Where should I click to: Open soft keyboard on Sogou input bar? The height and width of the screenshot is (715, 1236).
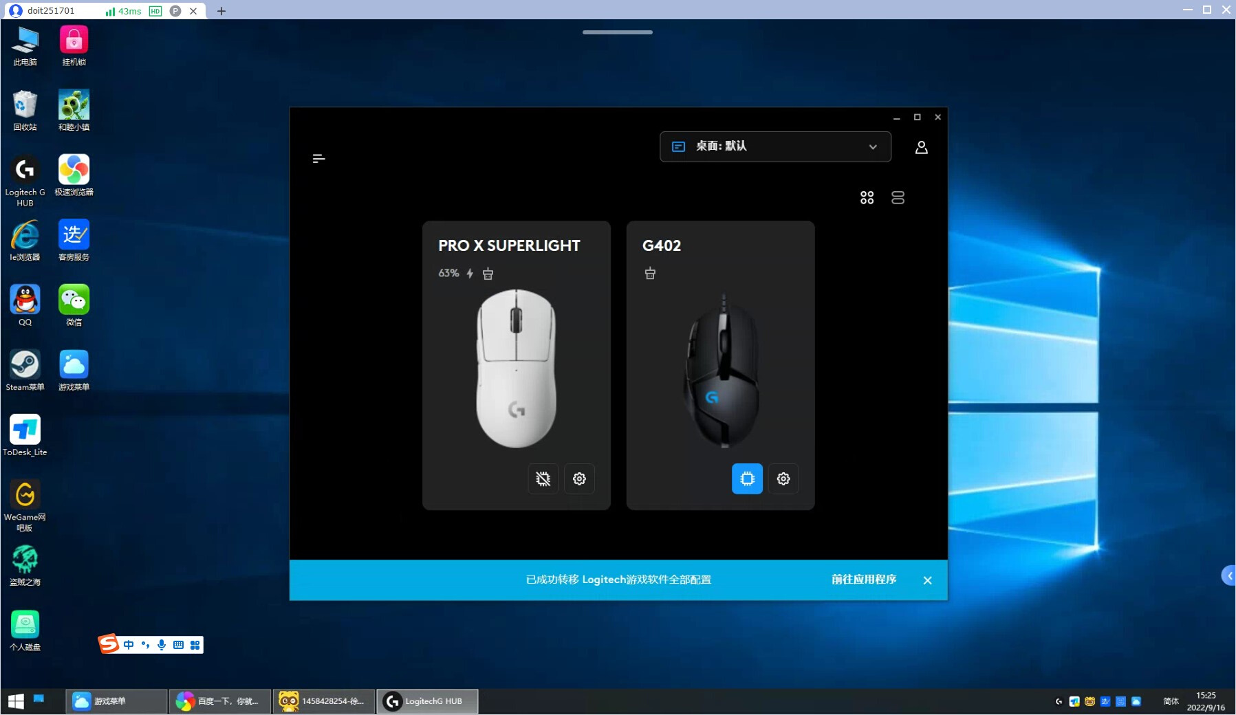click(x=179, y=645)
